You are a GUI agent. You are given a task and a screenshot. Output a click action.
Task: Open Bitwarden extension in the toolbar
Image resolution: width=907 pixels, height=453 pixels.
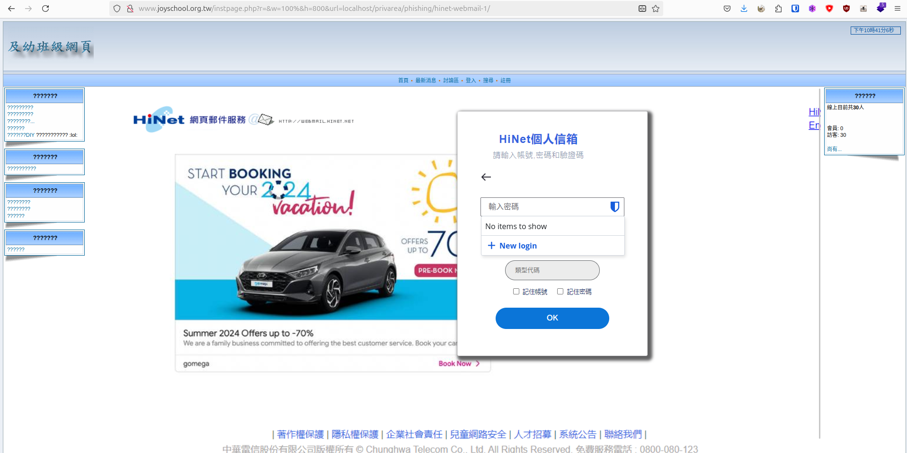[x=795, y=9]
